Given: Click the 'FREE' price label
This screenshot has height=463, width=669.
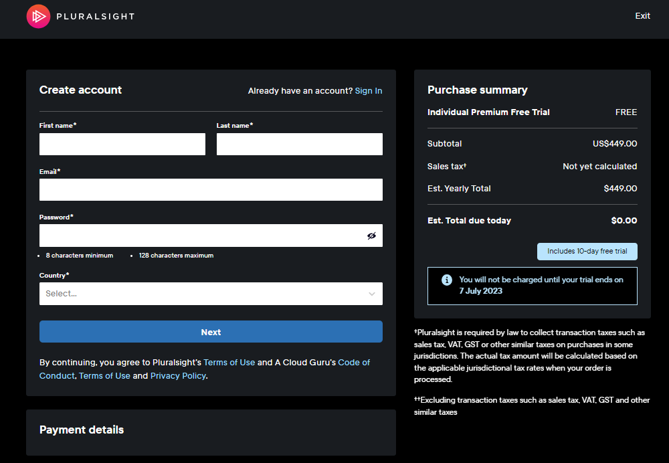Looking at the screenshot, I should pyautogui.click(x=626, y=112).
